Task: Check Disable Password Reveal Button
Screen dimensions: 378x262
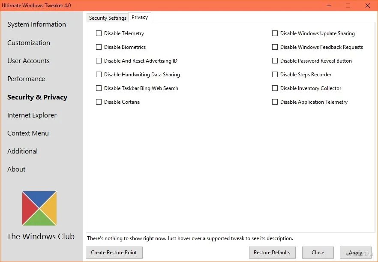Action: 275,60
